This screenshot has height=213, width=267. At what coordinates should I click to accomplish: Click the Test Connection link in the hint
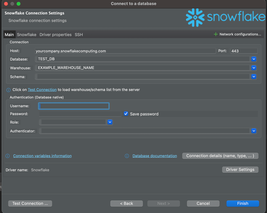(x=42, y=90)
